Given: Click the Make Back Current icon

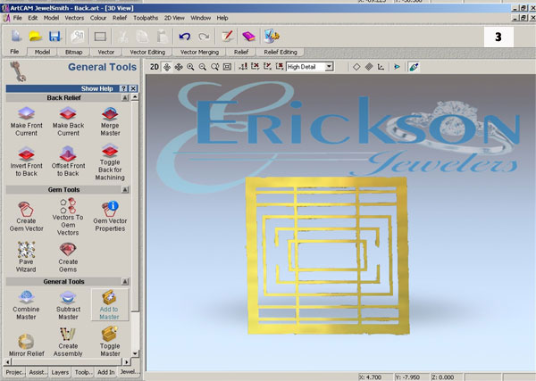Looking at the screenshot, I should (x=68, y=113).
